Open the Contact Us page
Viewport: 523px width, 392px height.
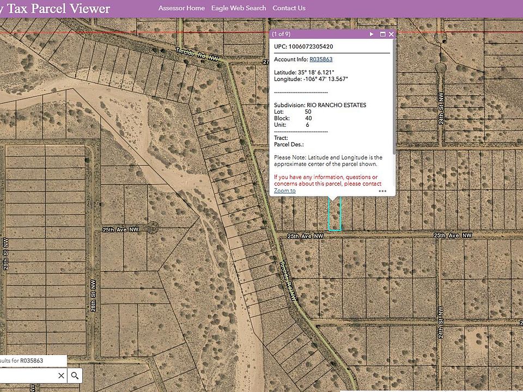(x=289, y=8)
